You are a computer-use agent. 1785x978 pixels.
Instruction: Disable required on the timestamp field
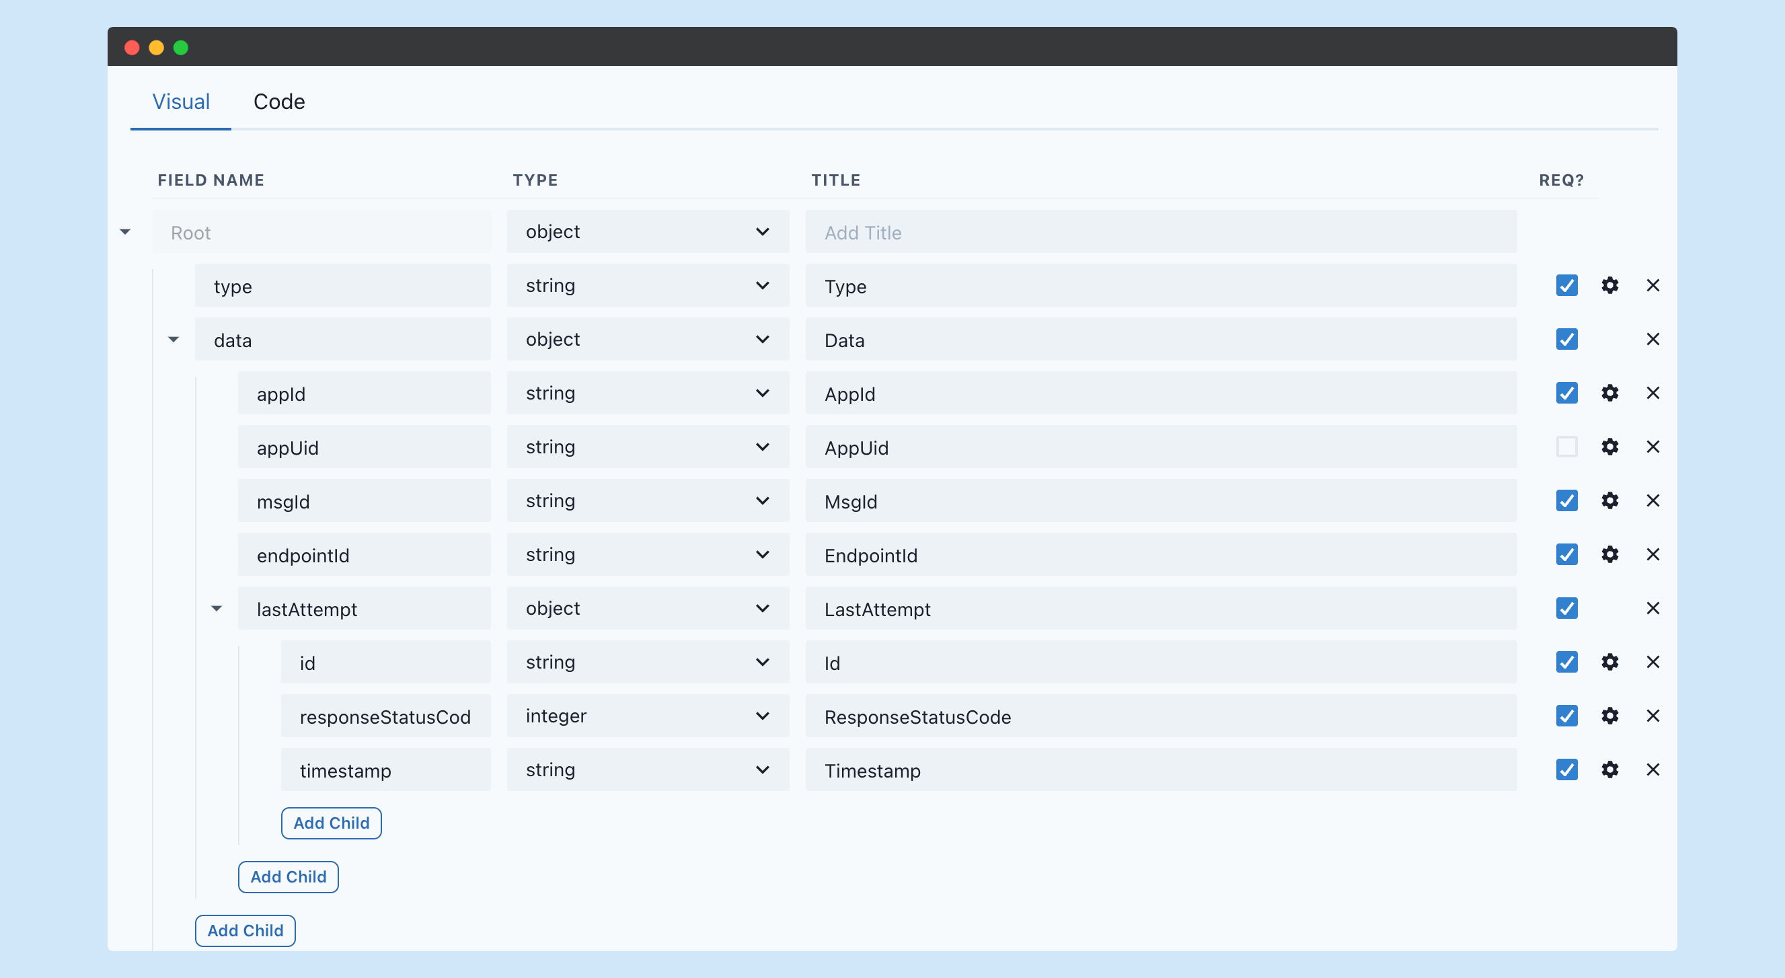click(x=1566, y=769)
